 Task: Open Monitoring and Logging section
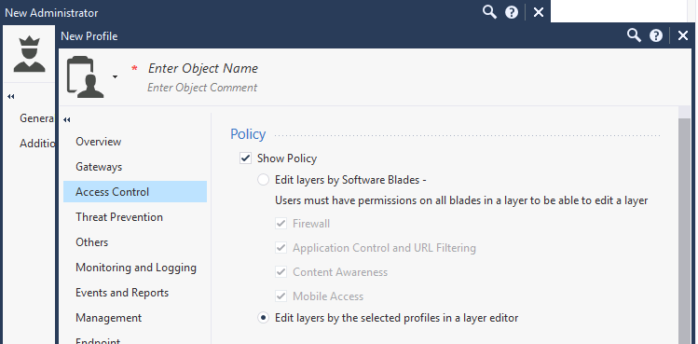tap(135, 268)
